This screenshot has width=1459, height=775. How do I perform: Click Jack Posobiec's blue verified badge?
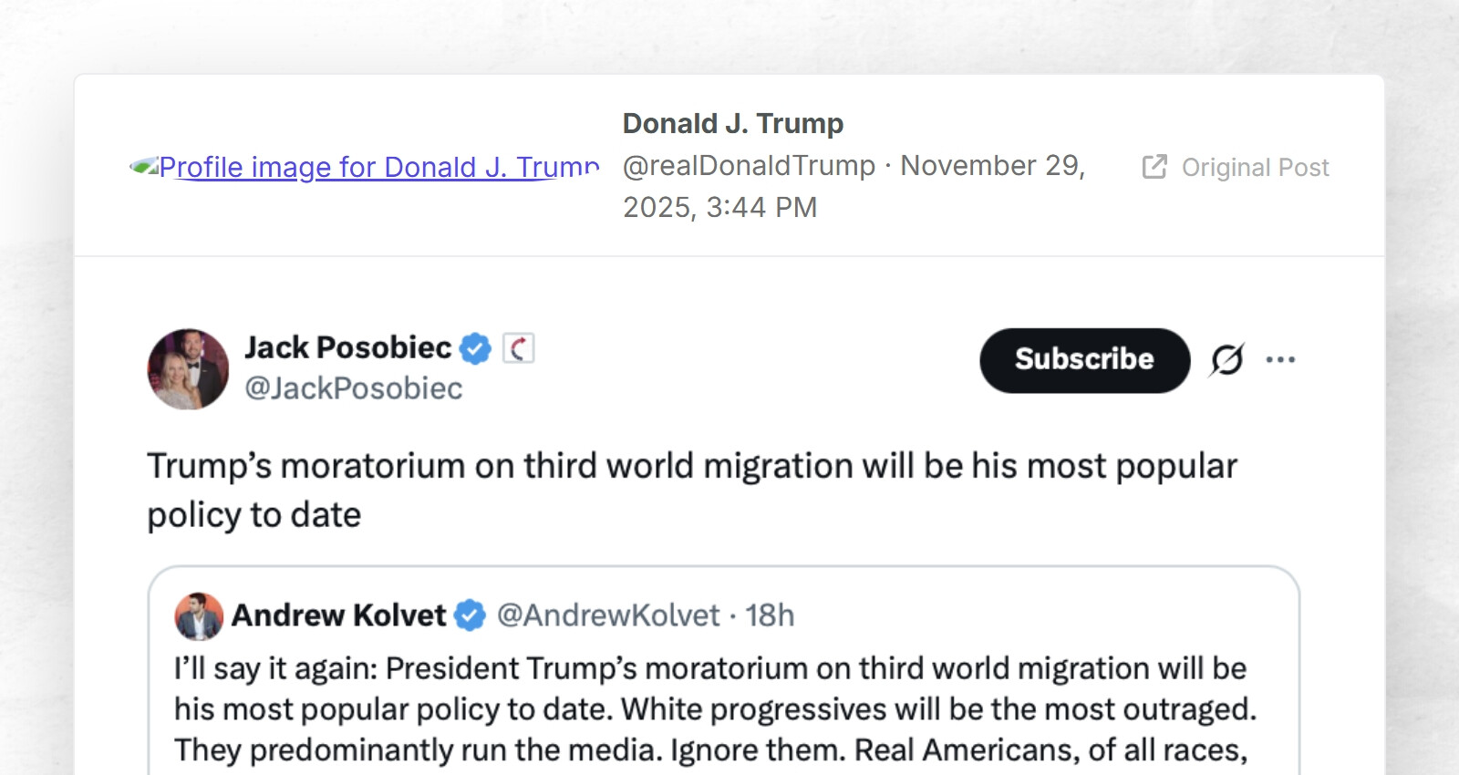click(x=475, y=348)
